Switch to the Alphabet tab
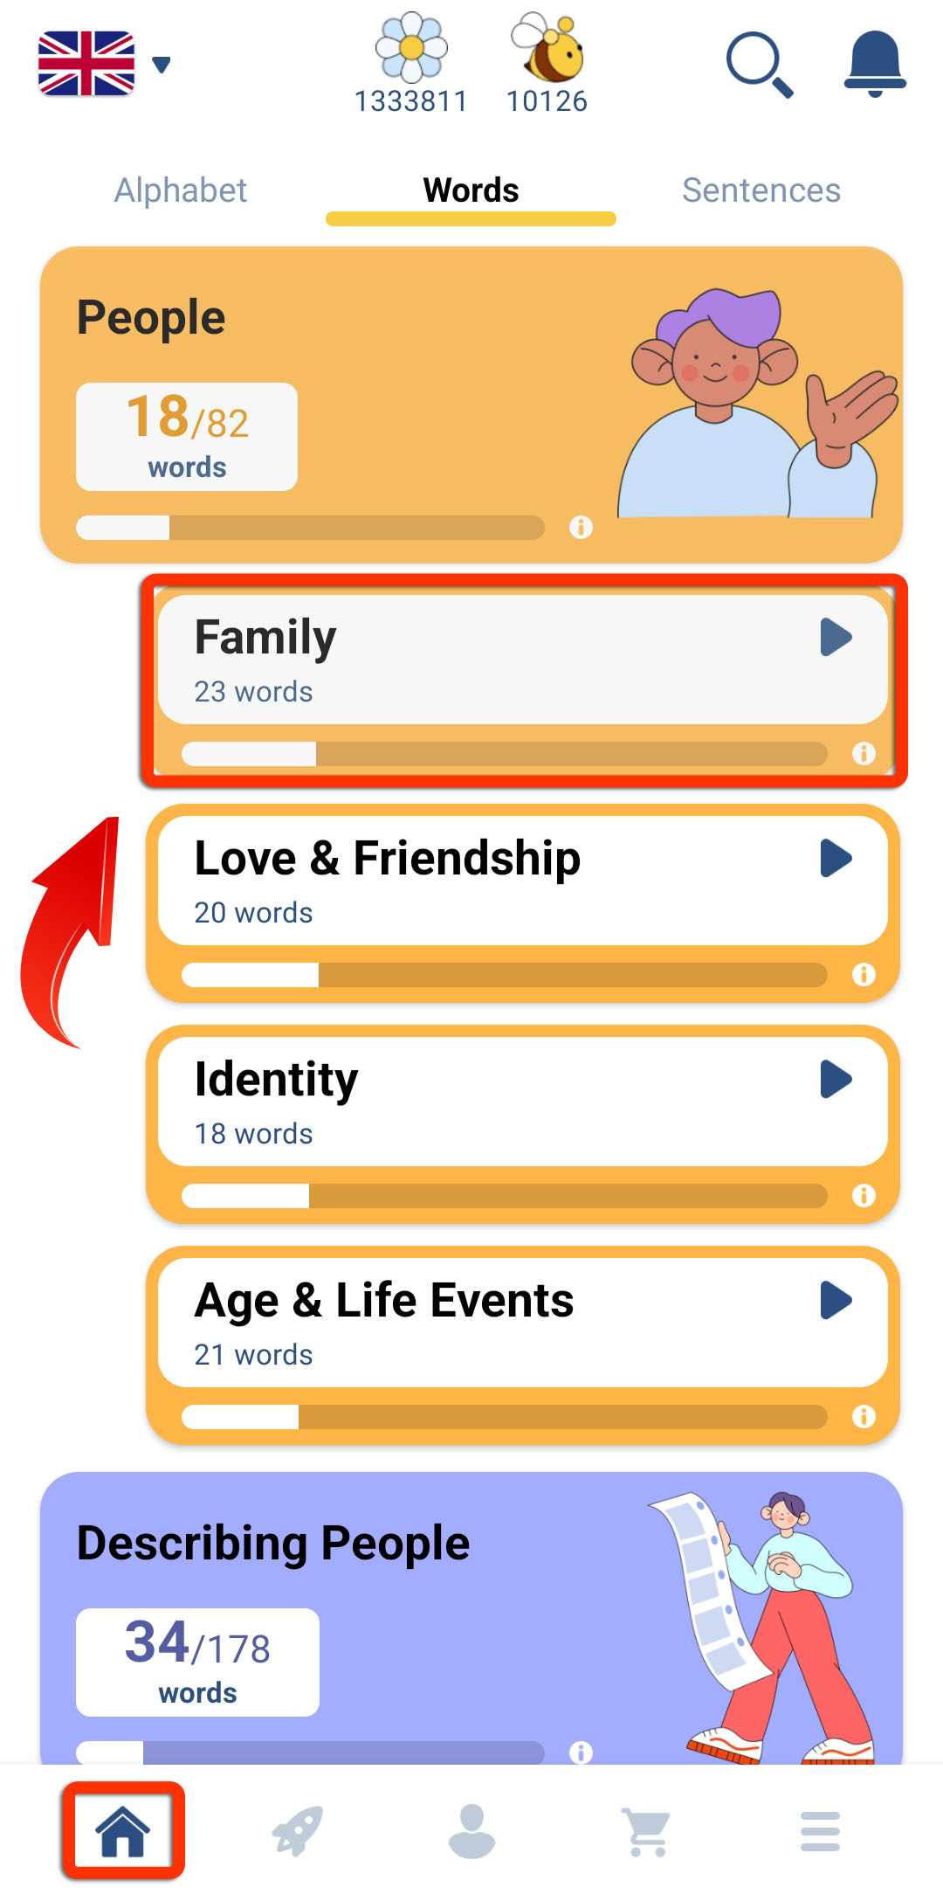 181,190
